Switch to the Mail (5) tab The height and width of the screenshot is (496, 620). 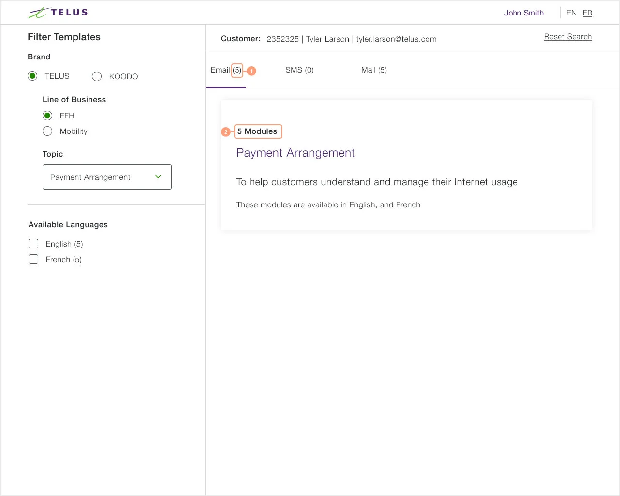[374, 70]
